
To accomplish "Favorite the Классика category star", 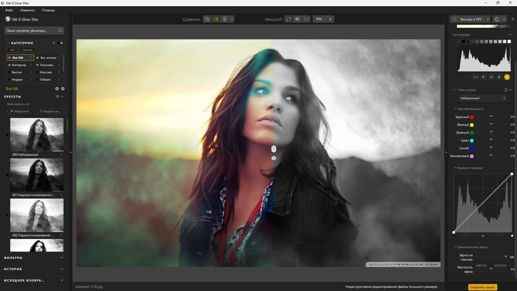I will (x=37, y=72).
